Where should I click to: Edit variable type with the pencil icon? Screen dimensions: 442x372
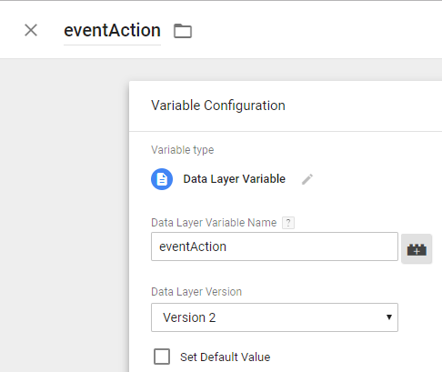pos(307,179)
